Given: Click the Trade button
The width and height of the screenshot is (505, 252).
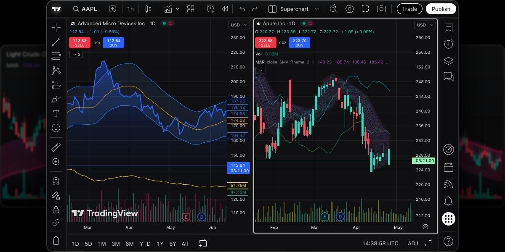Looking at the screenshot, I should pos(409,9).
